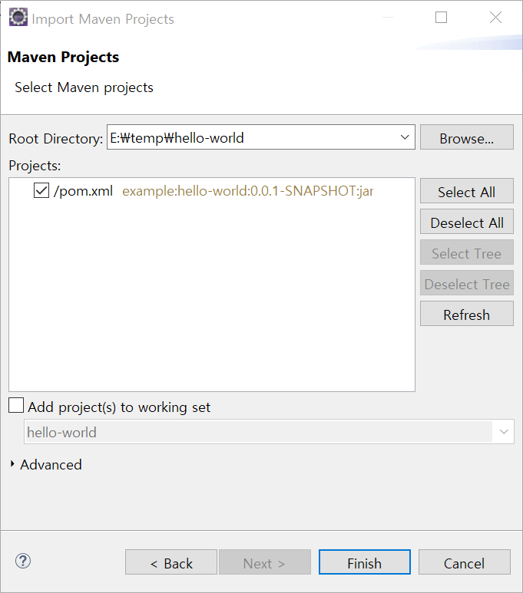Go back with the < Back button

click(x=171, y=562)
